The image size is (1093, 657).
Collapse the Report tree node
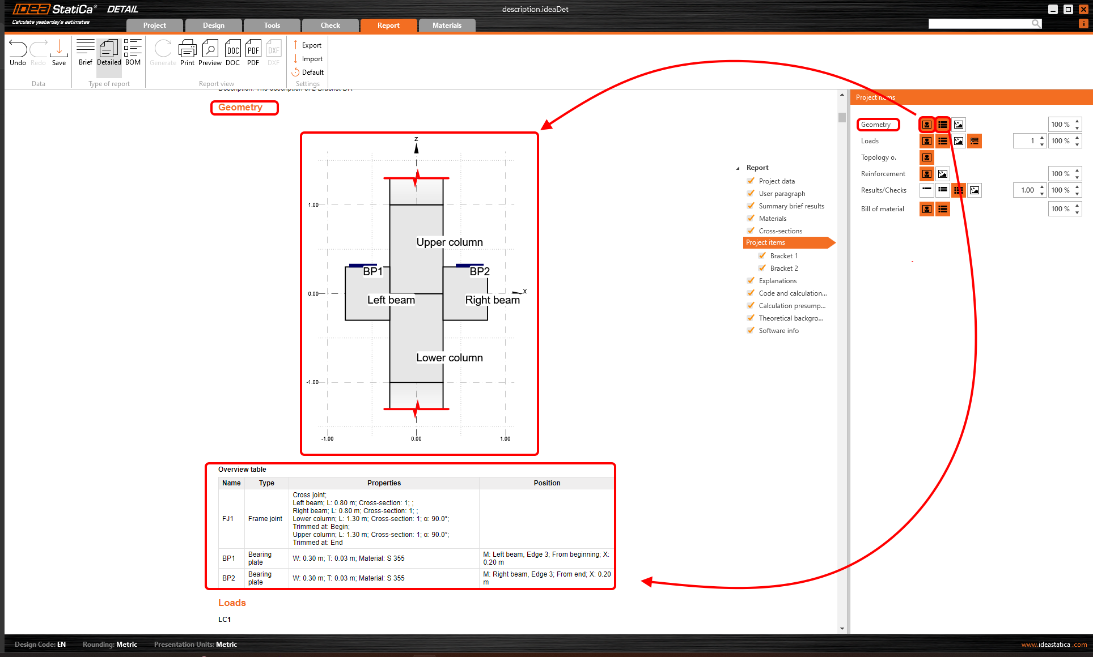[738, 168]
